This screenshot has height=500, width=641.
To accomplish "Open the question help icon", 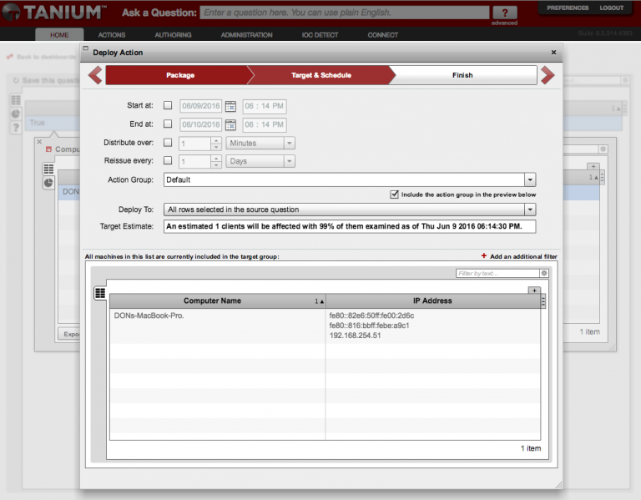I will 505,13.
